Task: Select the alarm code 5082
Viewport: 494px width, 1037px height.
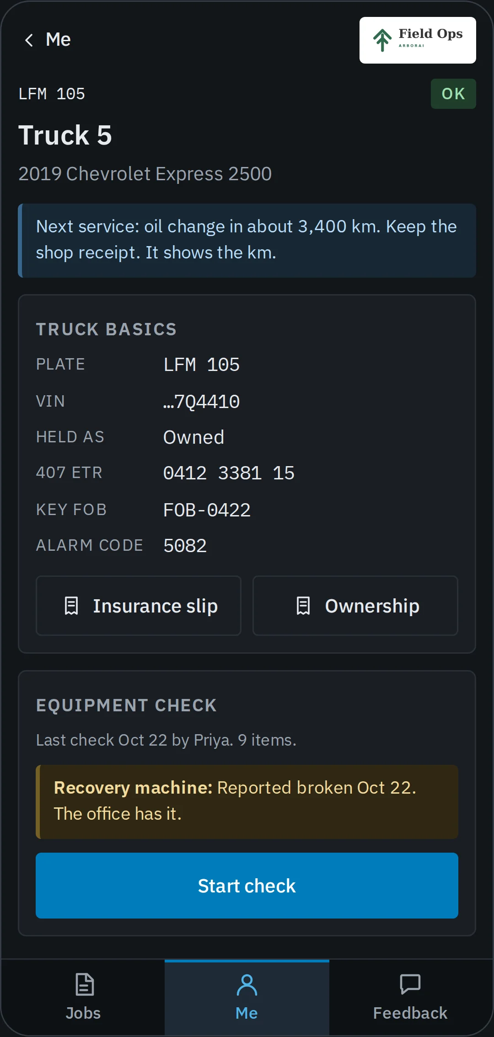Action: pyautogui.click(x=185, y=546)
